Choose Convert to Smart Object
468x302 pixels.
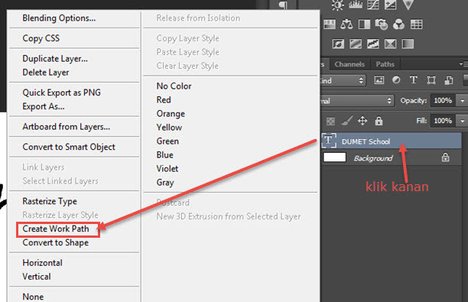[x=69, y=147]
